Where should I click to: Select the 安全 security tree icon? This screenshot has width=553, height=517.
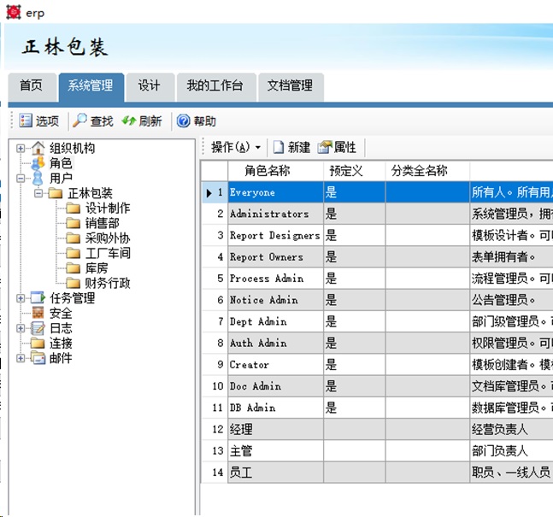pos(38,314)
